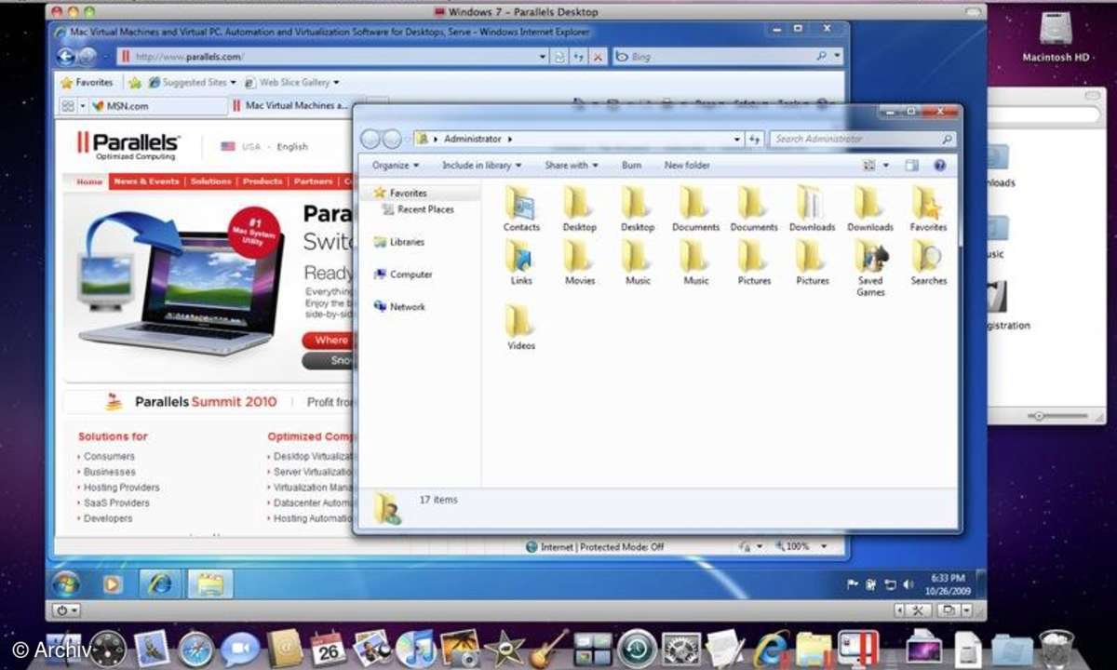Open the Trash in the Mac Dock
The height and width of the screenshot is (670, 1117).
(x=1056, y=649)
